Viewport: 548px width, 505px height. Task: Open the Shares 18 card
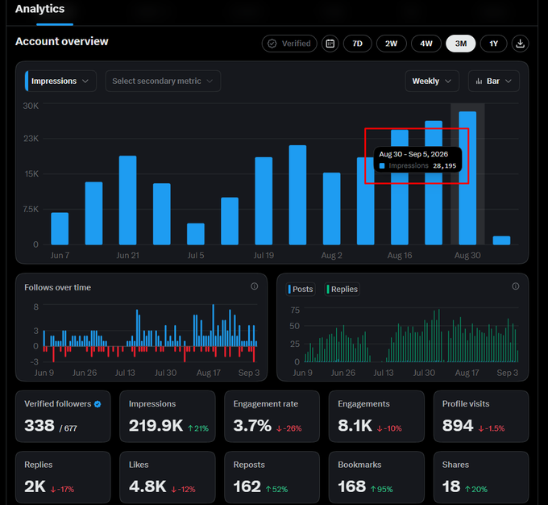click(481, 477)
